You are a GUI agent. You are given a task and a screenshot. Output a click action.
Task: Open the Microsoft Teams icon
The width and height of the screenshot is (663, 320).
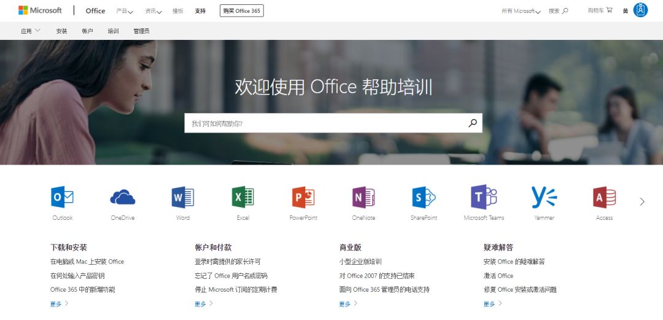(x=484, y=197)
